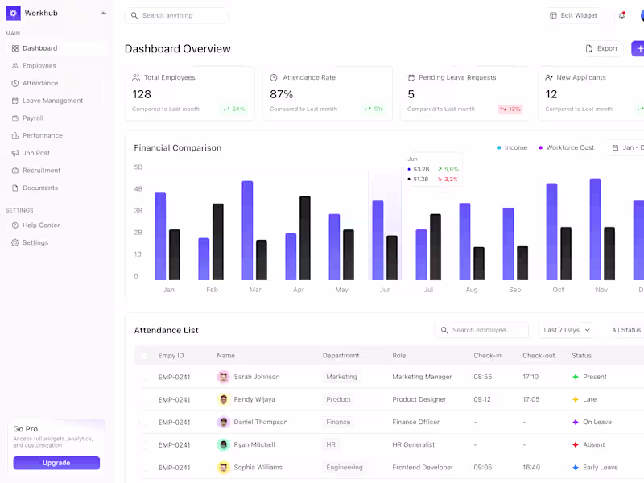Select the Attendance calendar icon in sidebar
644x483 pixels.
(14, 83)
